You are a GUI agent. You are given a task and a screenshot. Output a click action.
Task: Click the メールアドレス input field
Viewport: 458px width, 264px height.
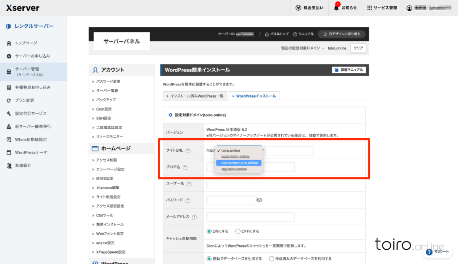click(250, 217)
